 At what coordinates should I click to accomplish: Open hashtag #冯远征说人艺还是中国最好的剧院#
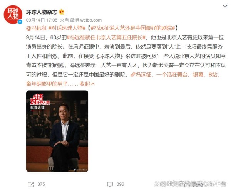click(x=133, y=28)
